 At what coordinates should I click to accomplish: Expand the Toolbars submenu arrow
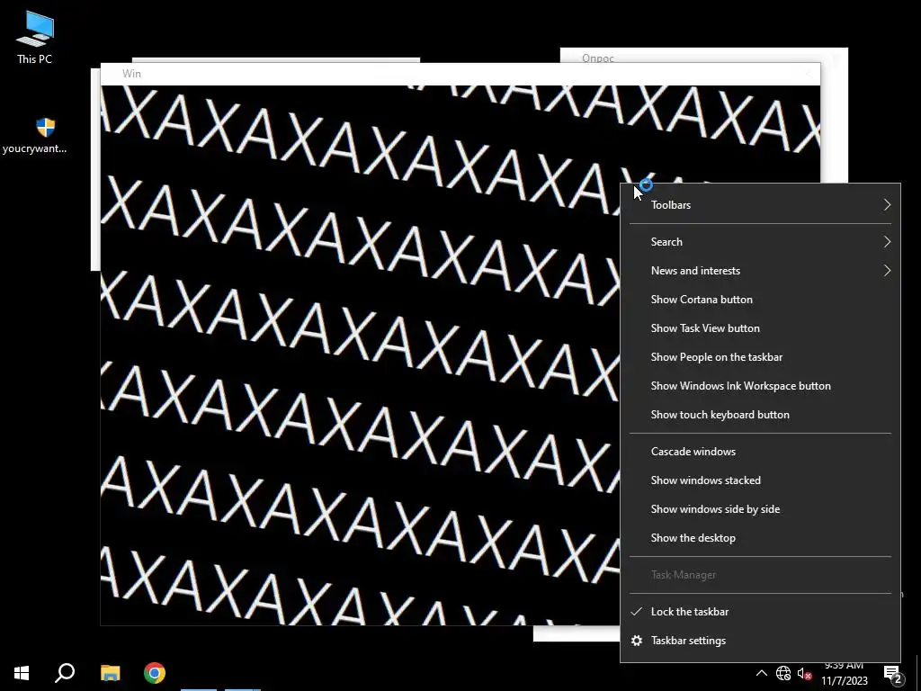(x=887, y=205)
